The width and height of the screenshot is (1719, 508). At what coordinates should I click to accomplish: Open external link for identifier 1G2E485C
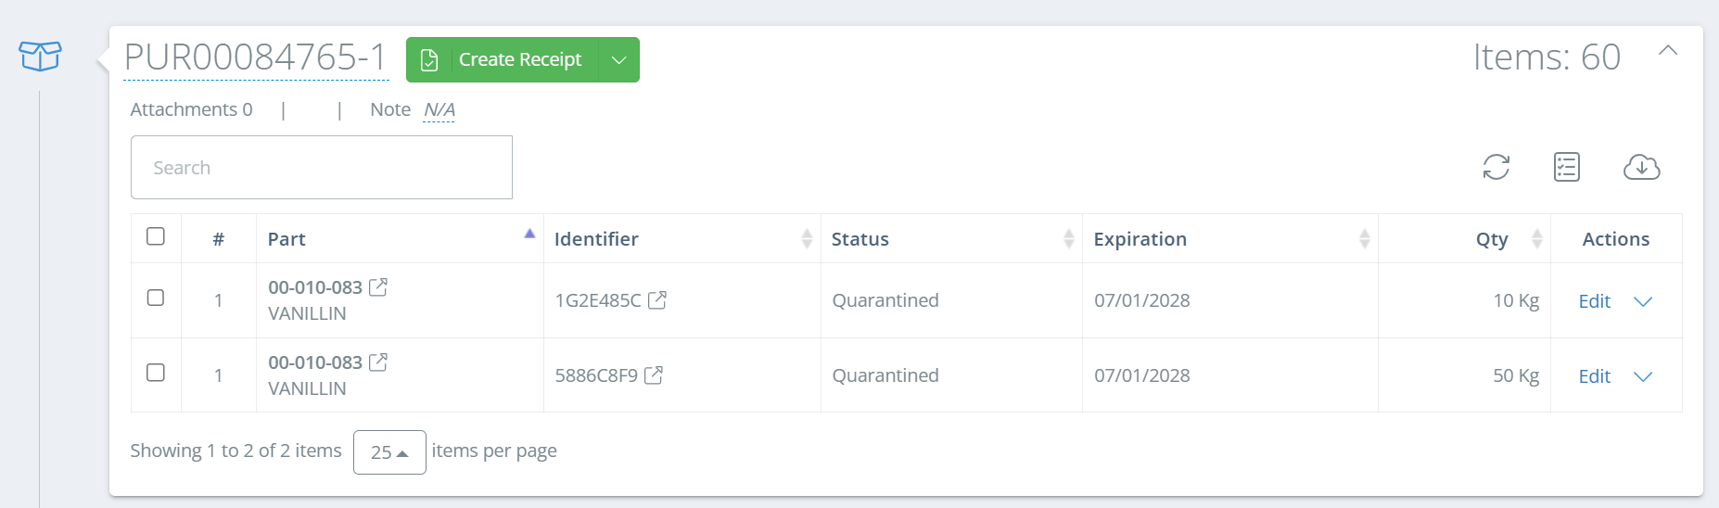pyautogui.click(x=657, y=299)
